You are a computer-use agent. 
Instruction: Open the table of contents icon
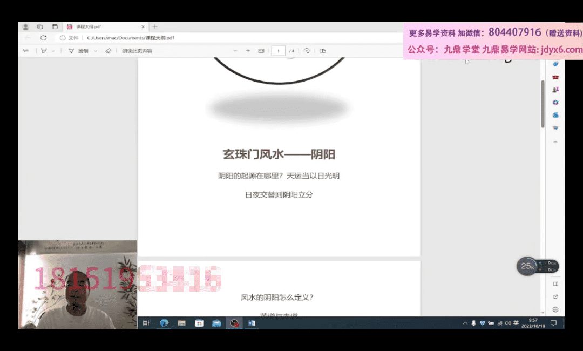(25, 51)
